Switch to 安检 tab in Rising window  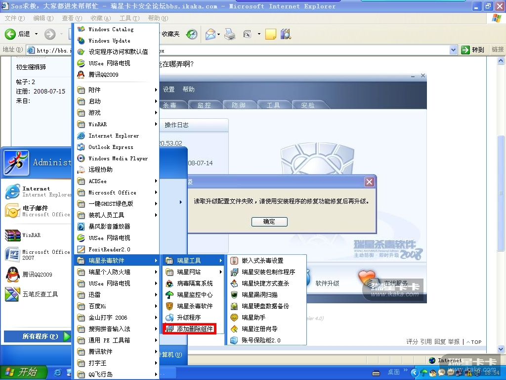click(x=308, y=105)
